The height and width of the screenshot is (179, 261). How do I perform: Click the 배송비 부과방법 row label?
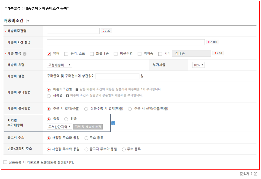point(19,92)
